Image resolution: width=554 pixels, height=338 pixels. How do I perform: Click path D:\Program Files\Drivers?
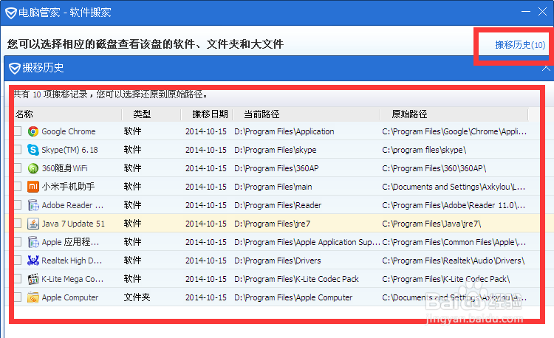point(277,261)
